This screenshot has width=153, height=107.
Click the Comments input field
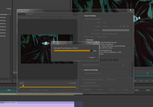[x=116, y=30]
